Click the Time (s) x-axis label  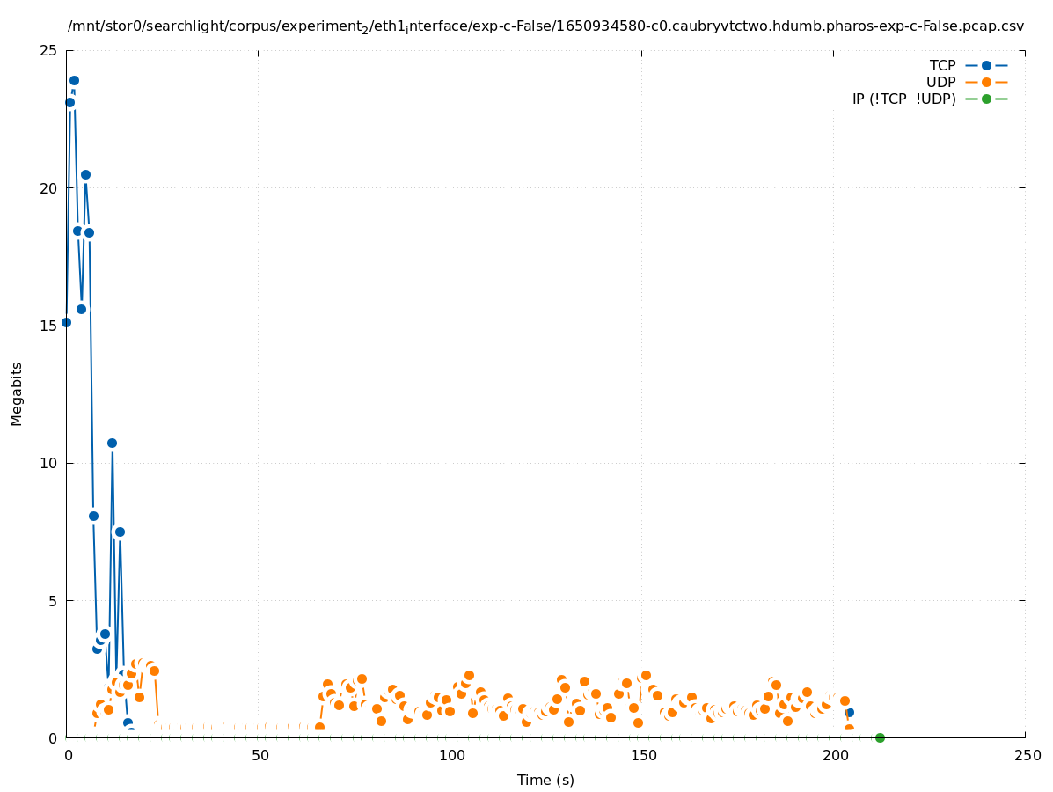[545, 780]
